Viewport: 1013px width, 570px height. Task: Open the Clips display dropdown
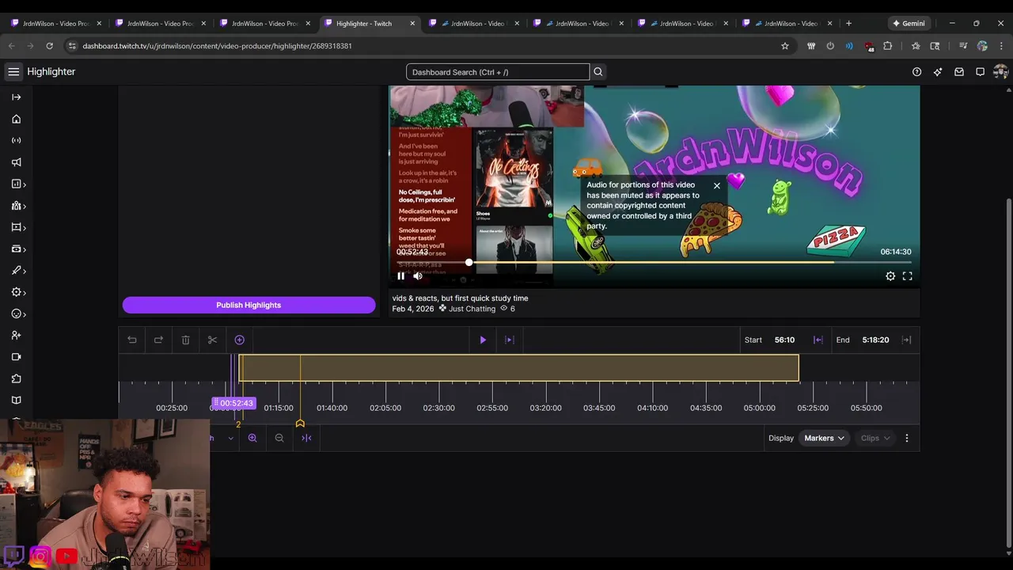[875, 438]
